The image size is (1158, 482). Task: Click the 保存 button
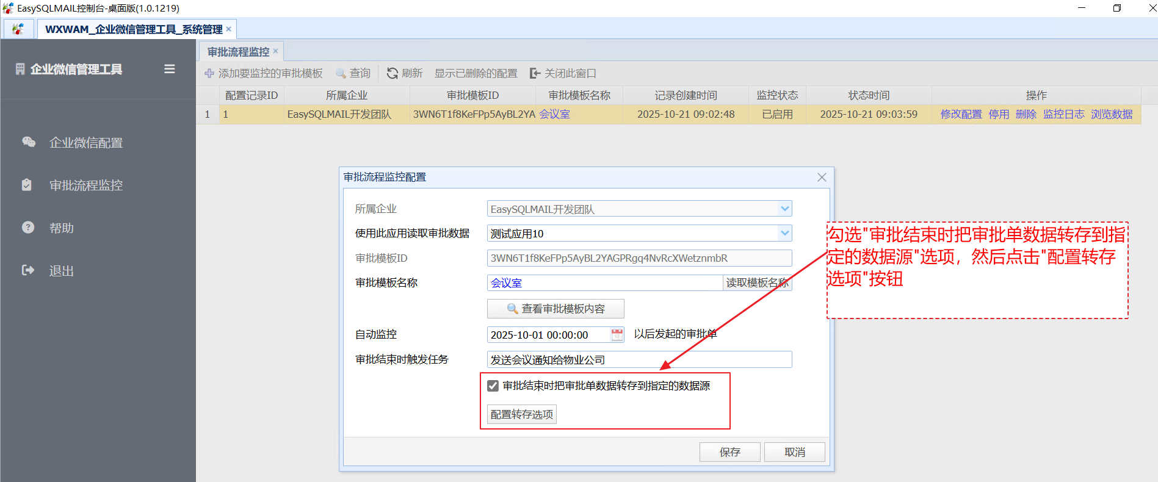(729, 452)
